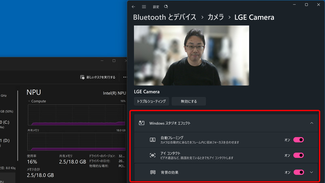The image size is (325, 183).
Task: Open the three-dots more menu in Task Manager
Action: tap(125, 77)
